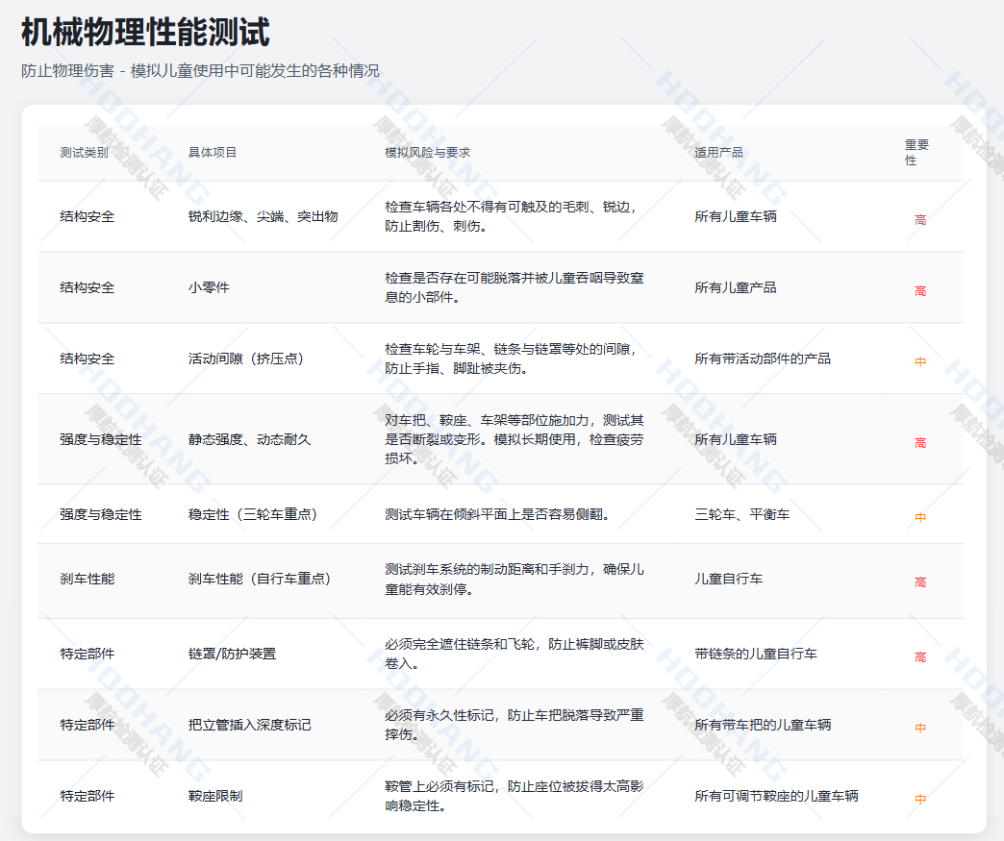
Task: Click the 模拟风险与要求 column header
Action: pyautogui.click(x=427, y=153)
